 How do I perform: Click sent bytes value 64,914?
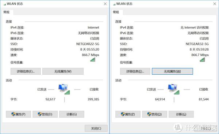(160, 99)
